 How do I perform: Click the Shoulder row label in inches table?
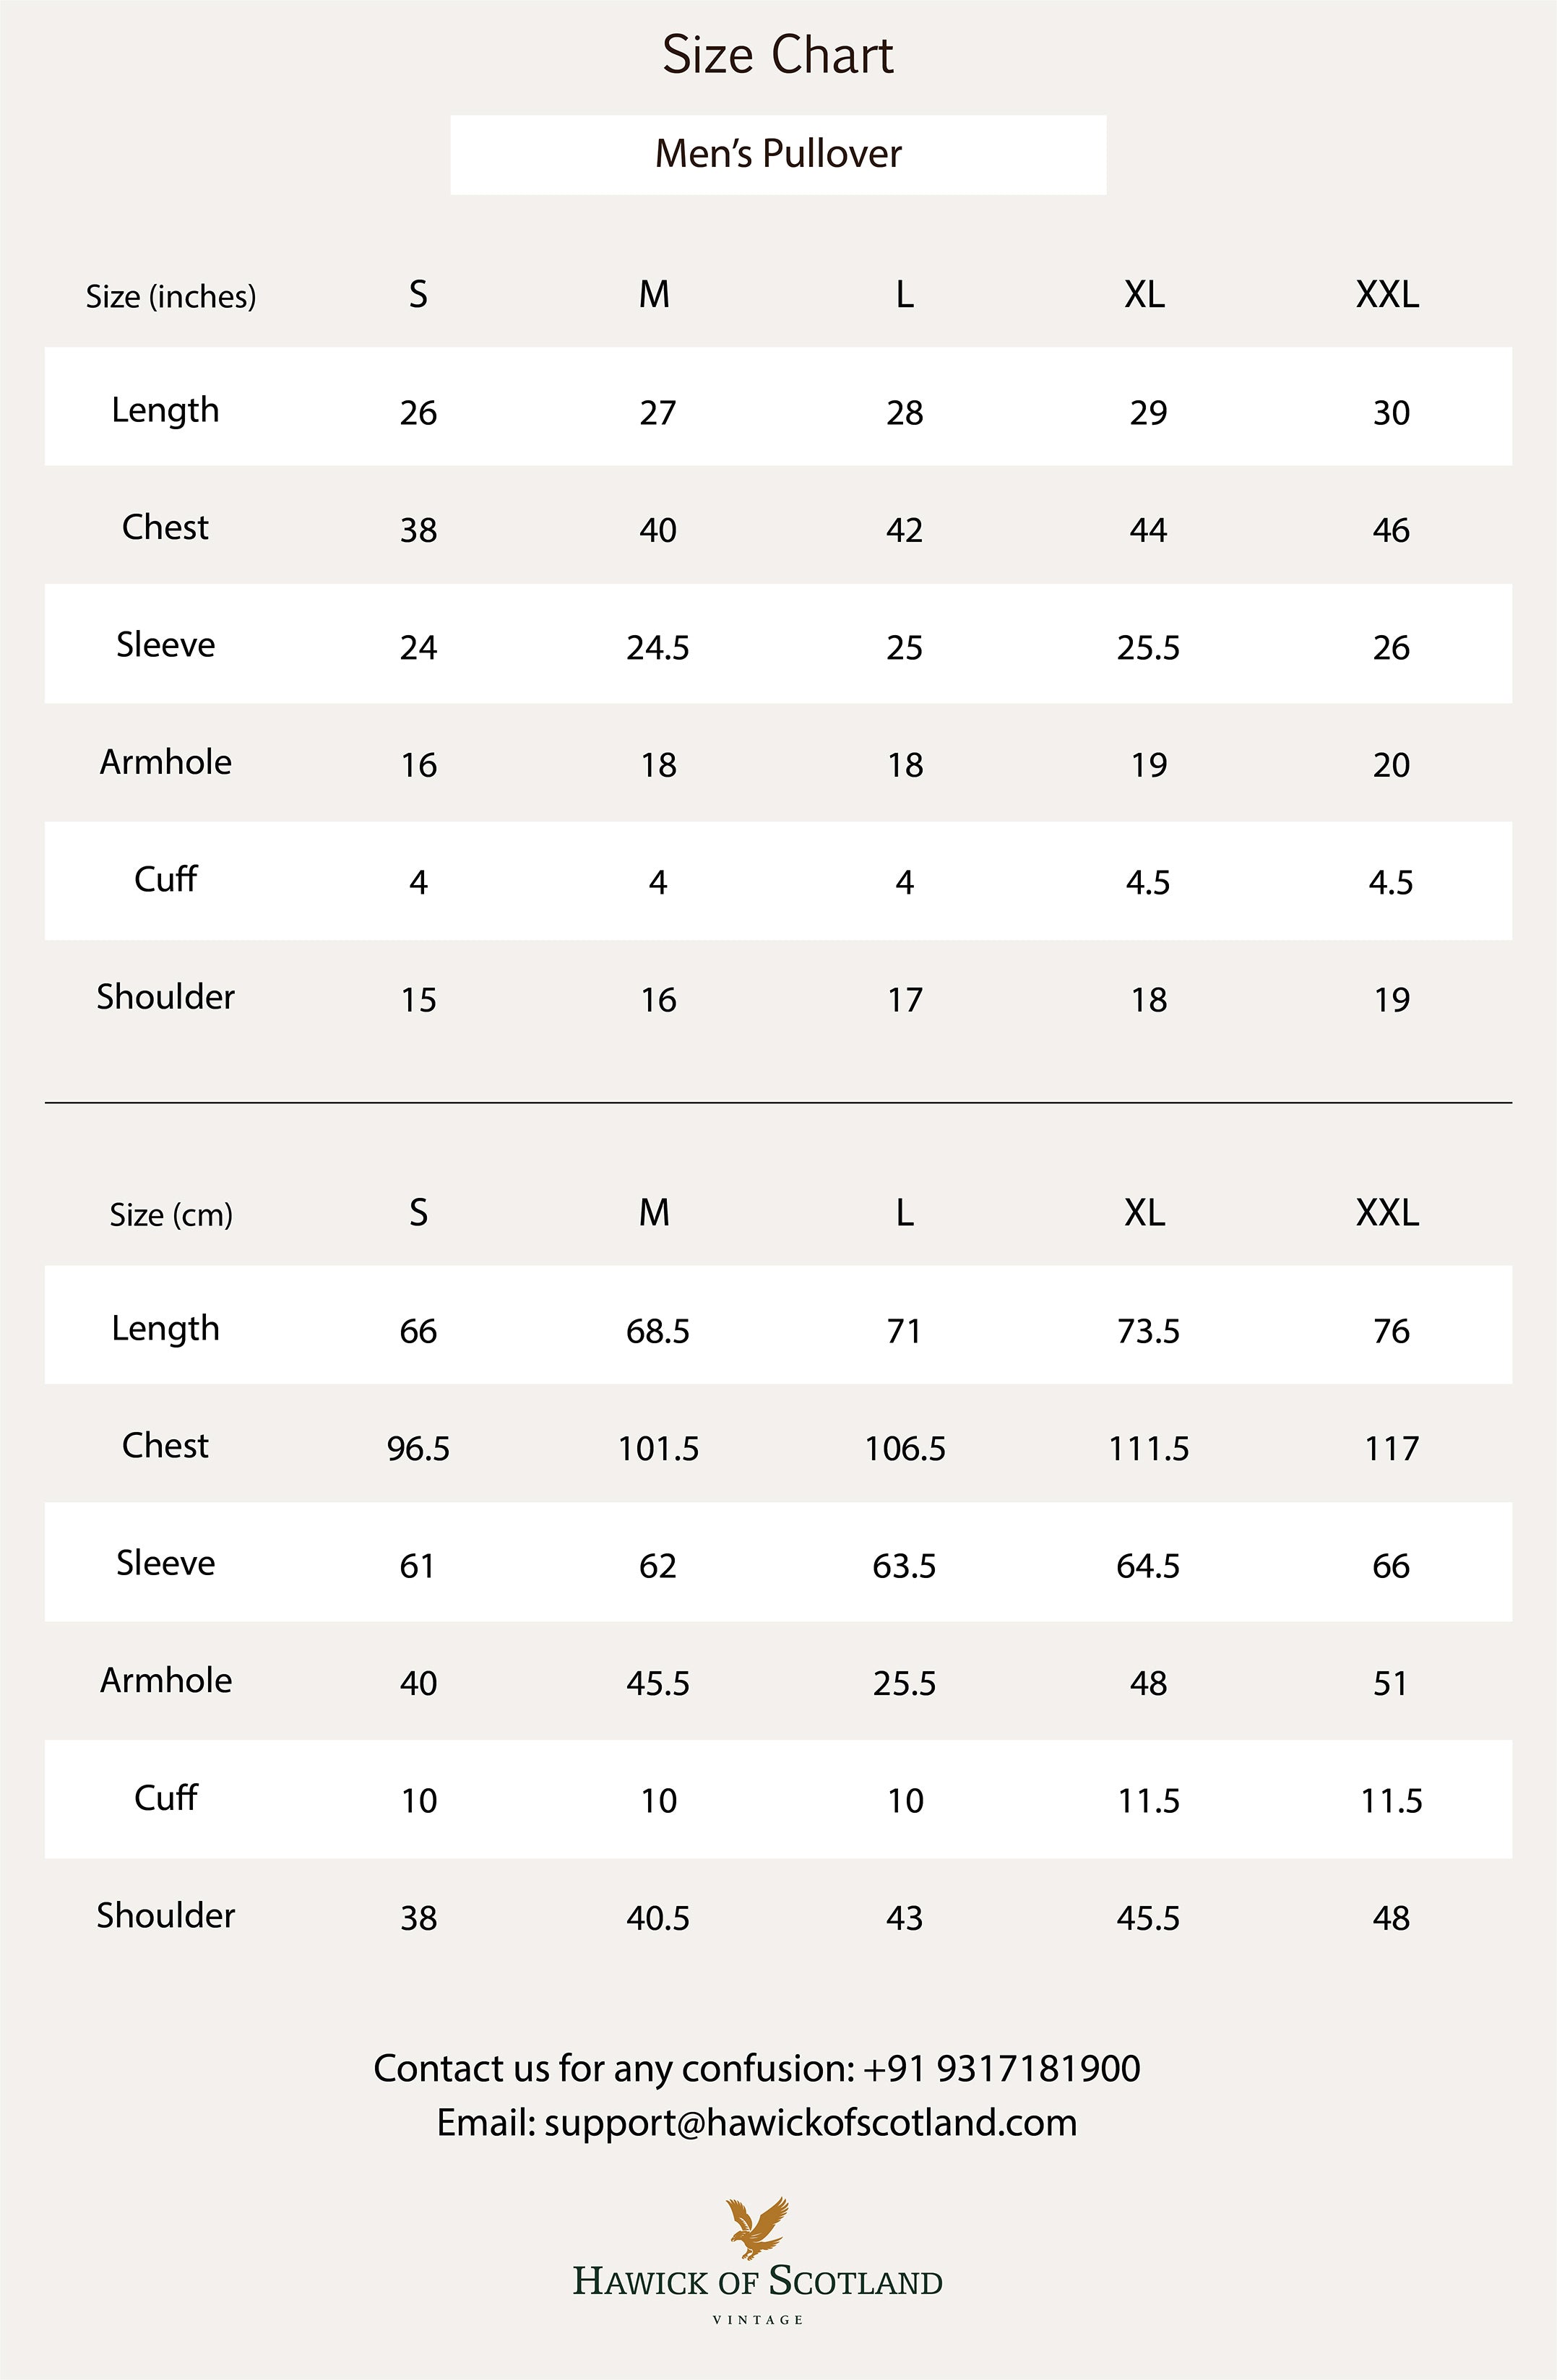(x=166, y=996)
